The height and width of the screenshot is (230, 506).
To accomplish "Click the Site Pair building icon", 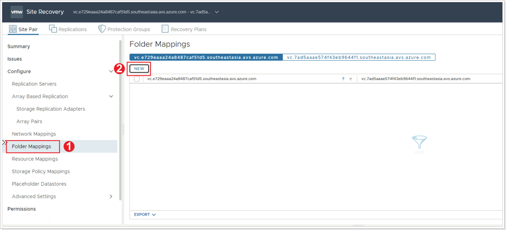I will coord(13,29).
